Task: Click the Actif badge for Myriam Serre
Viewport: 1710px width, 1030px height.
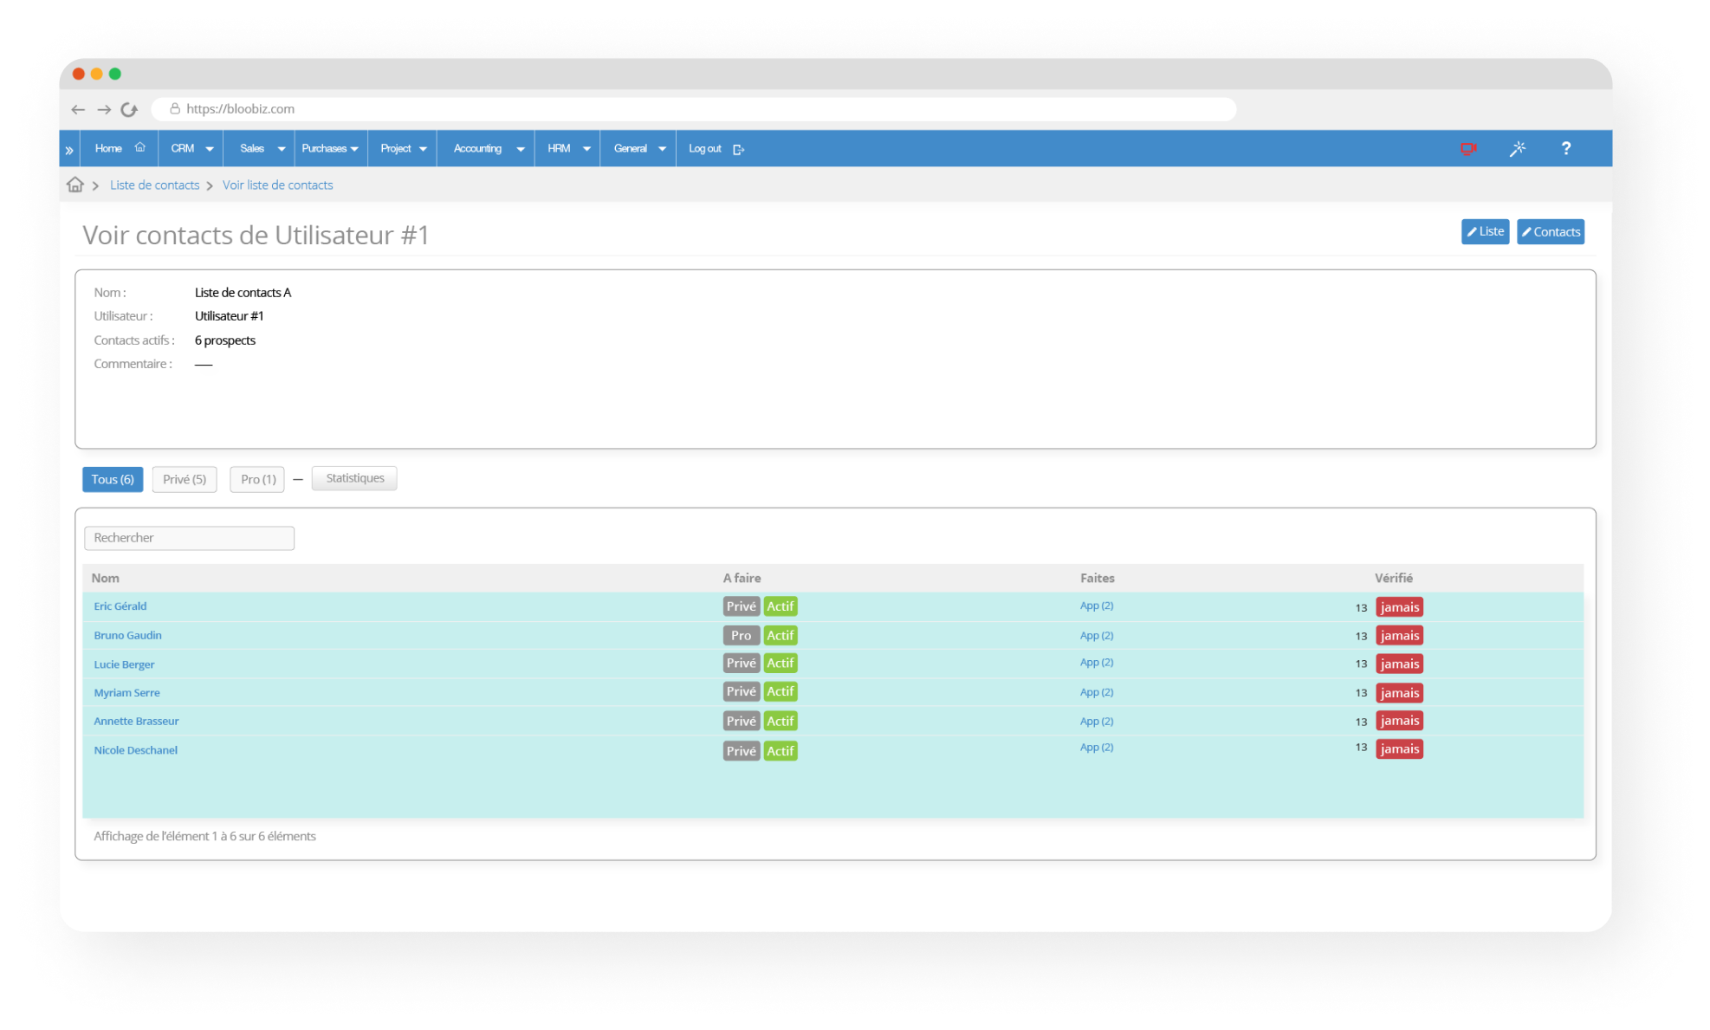Action: tap(780, 691)
